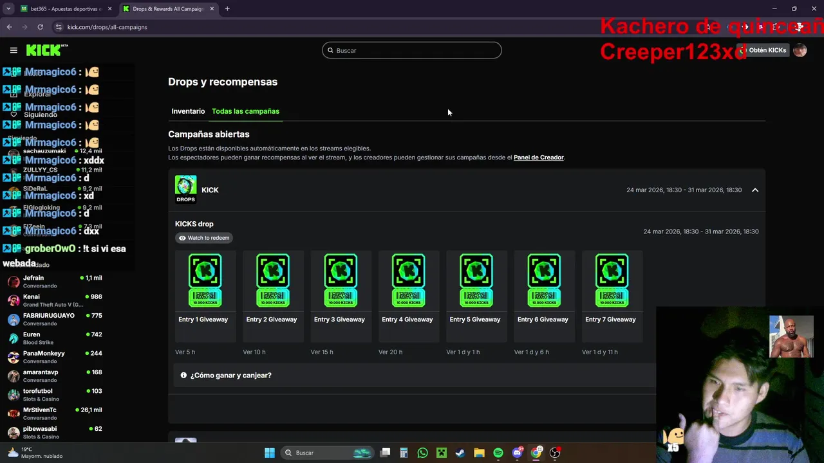The height and width of the screenshot is (463, 824).
Task: Open Euren channel in sidebar
Action: click(55, 338)
